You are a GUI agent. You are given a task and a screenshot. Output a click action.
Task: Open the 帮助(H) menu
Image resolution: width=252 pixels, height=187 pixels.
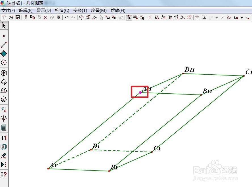118,10
